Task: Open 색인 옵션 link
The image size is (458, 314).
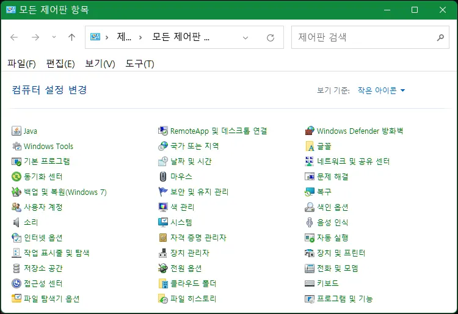Action: tap(333, 207)
